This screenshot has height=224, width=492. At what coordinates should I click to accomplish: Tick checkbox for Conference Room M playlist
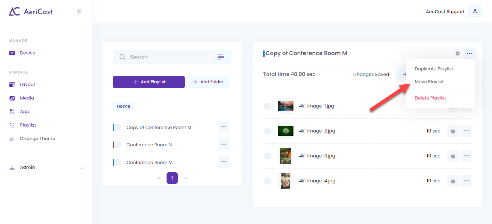(118, 162)
